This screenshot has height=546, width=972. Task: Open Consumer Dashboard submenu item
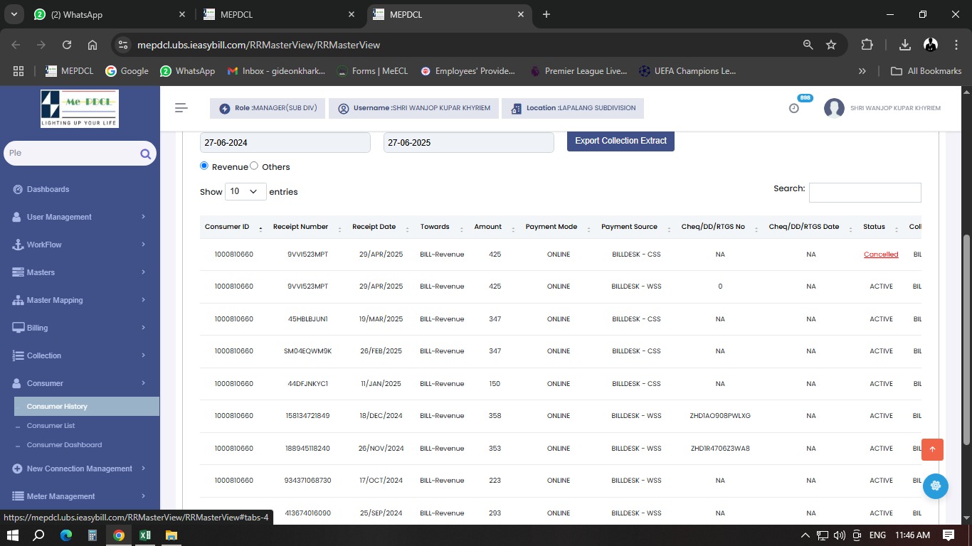pos(64,444)
